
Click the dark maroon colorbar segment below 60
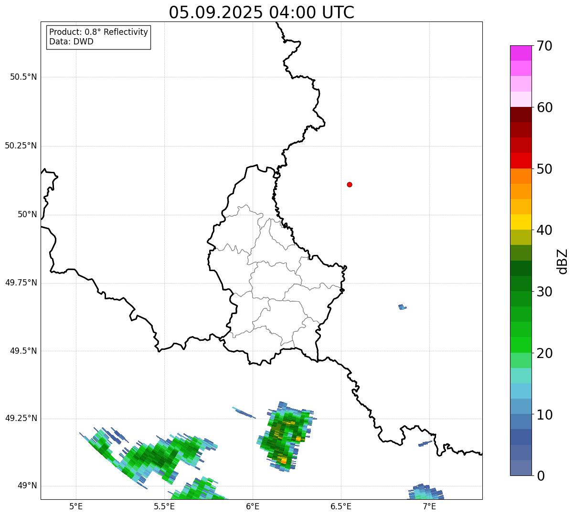521,115
